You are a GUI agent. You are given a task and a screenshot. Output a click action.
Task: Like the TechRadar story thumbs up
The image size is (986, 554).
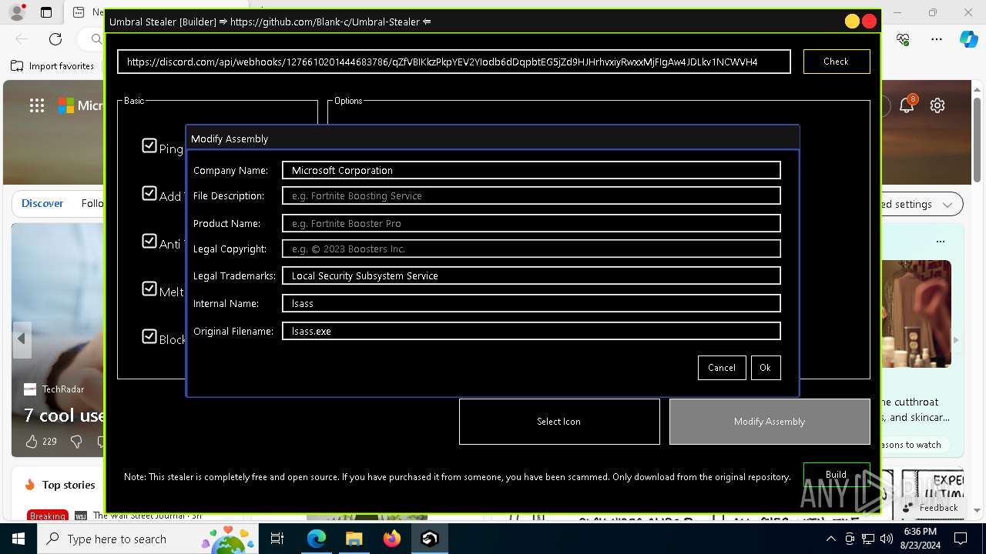click(32, 442)
